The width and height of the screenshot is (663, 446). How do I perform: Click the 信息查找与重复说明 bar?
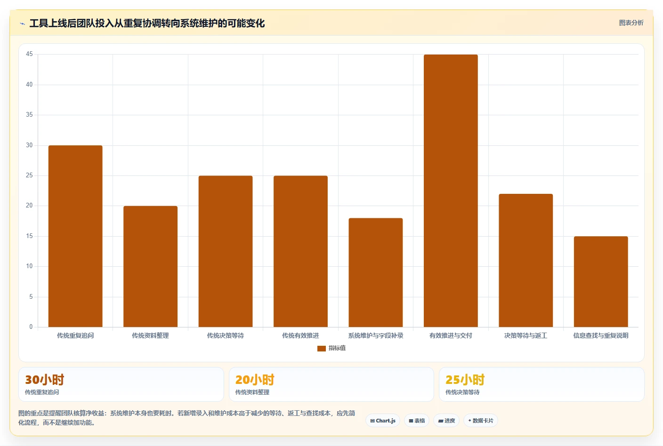pyautogui.click(x=601, y=281)
